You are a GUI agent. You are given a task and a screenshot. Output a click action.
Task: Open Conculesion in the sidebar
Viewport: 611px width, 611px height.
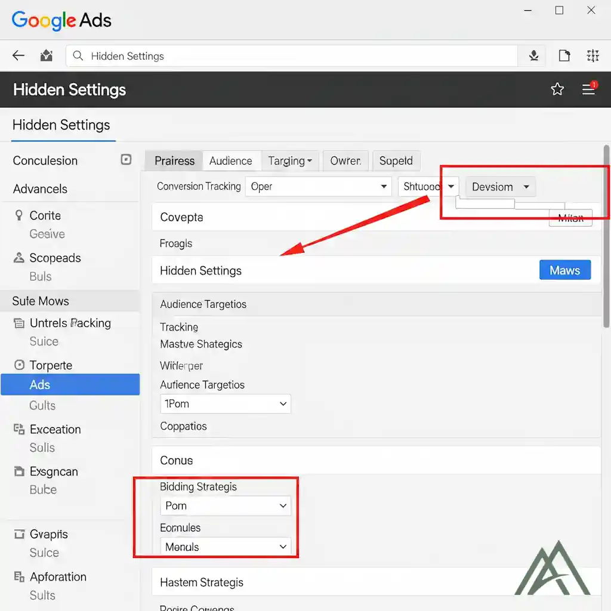tap(45, 161)
